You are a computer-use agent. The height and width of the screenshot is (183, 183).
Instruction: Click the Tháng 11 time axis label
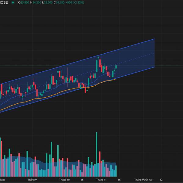pyautogui.click(x=101, y=180)
